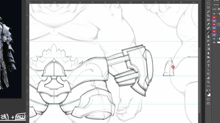Select the Magic Wand tool

click(x=208, y=12)
